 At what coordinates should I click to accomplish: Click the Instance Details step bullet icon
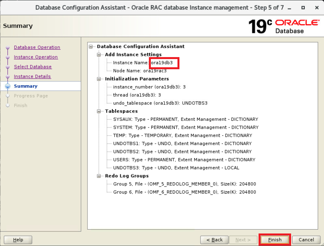click(x=8, y=77)
